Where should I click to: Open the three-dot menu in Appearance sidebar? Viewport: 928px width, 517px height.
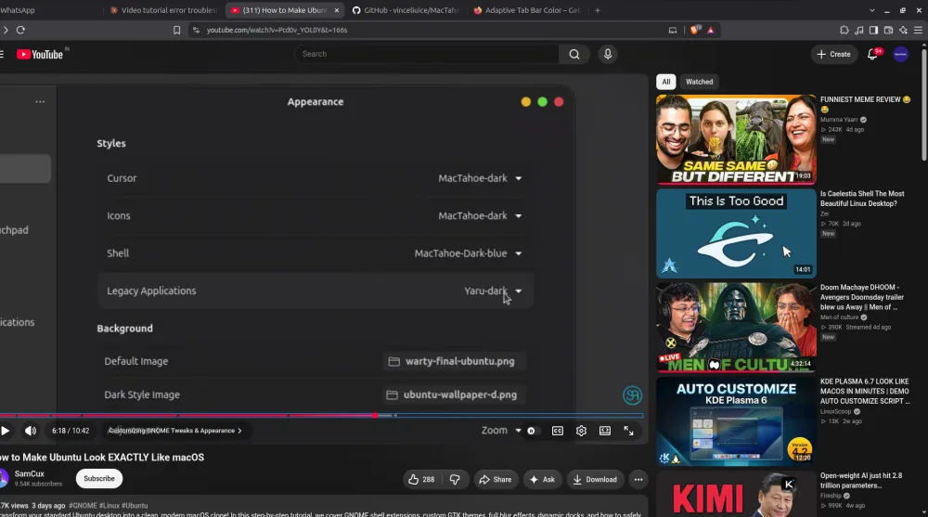[40, 102]
